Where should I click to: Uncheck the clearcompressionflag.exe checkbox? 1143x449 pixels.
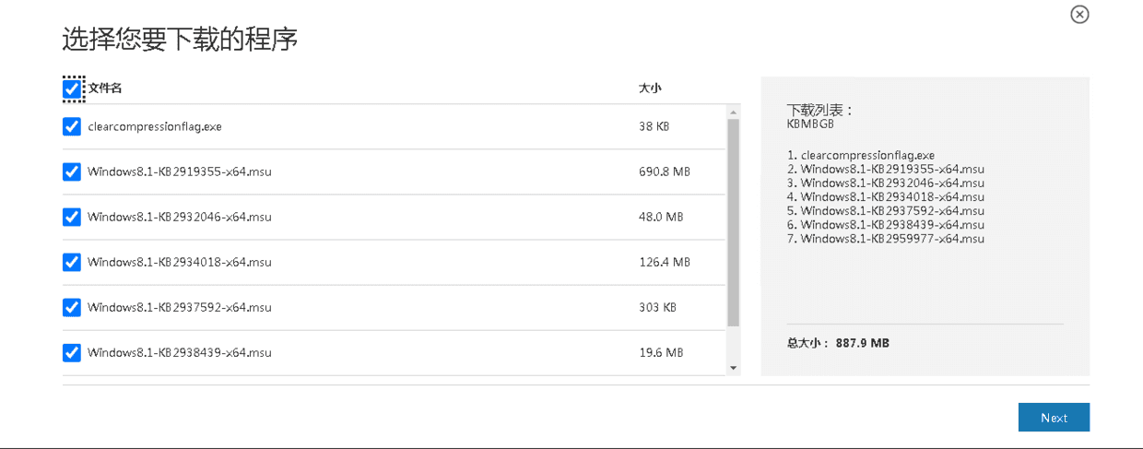click(x=72, y=126)
